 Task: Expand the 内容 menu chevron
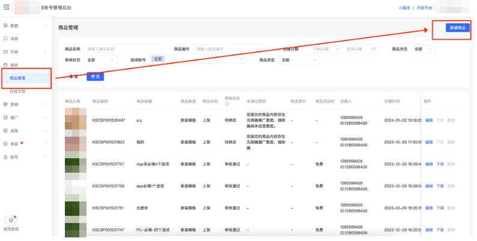tap(45, 52)
